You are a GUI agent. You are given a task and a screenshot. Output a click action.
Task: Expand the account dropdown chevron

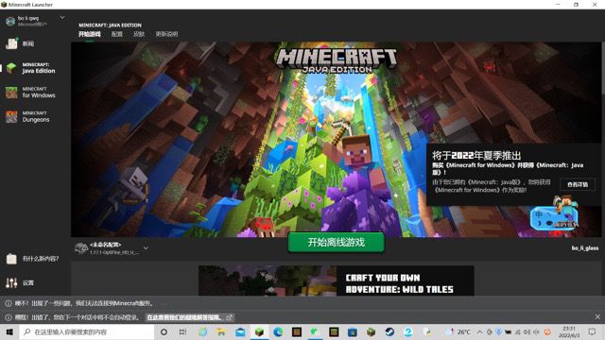tap(62, 18)
